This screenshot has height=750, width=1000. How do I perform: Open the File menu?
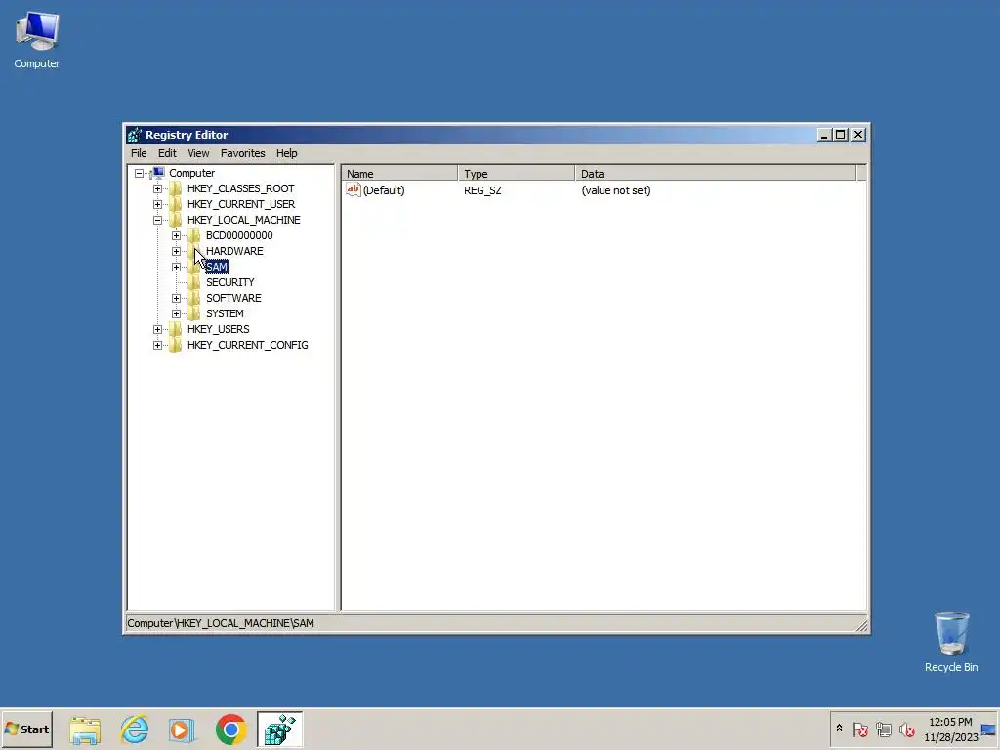pyautogui.click(x=139, y=153)
